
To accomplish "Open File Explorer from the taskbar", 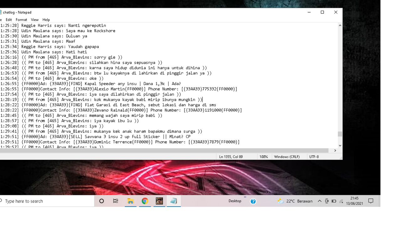I will click(x=130, y=201).
